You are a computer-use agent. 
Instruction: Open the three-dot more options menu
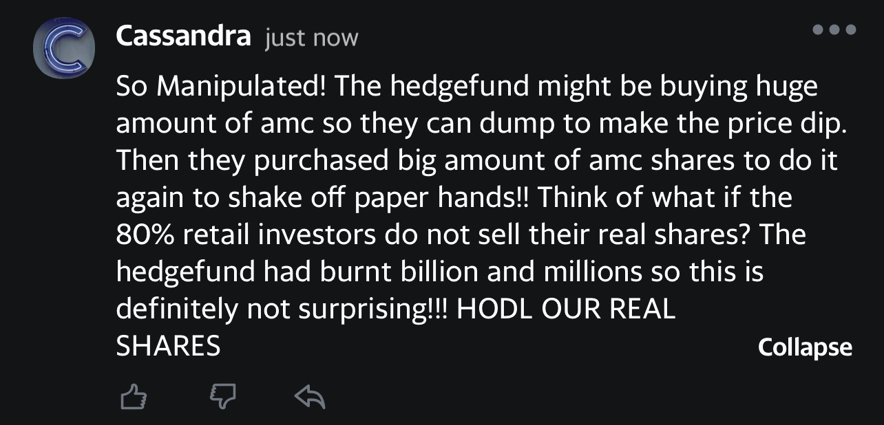tap(834, 30)
